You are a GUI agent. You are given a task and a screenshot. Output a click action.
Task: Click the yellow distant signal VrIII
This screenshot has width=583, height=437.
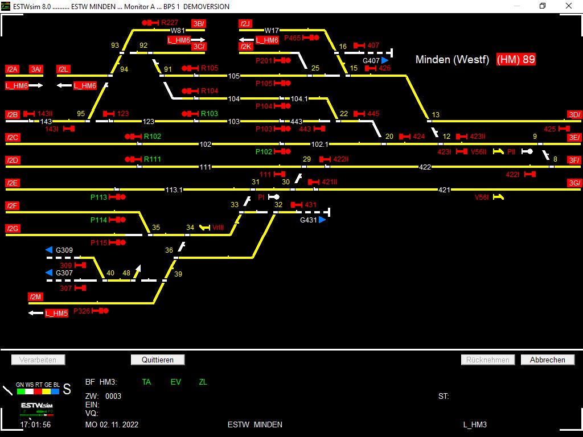coord(205,228)
